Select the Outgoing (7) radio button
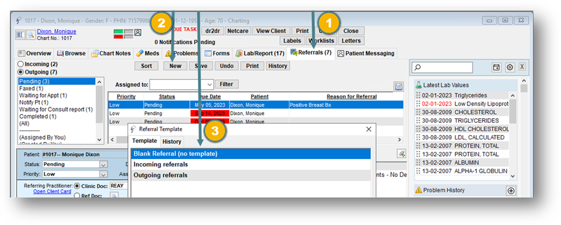The height and width of the screenshot is (225, 561). (21, 72)
